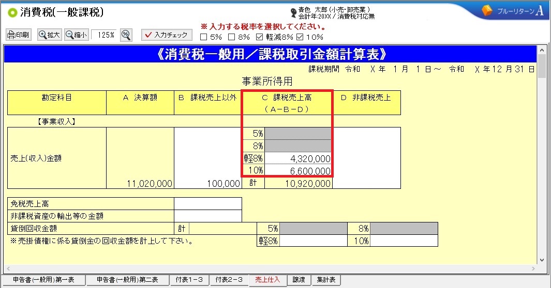
Task: Run the 入力チェック input check
Action: tap(167, 35)
